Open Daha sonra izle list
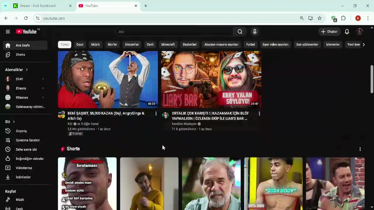The image size is (374, 210). click(x=25, y=149)
